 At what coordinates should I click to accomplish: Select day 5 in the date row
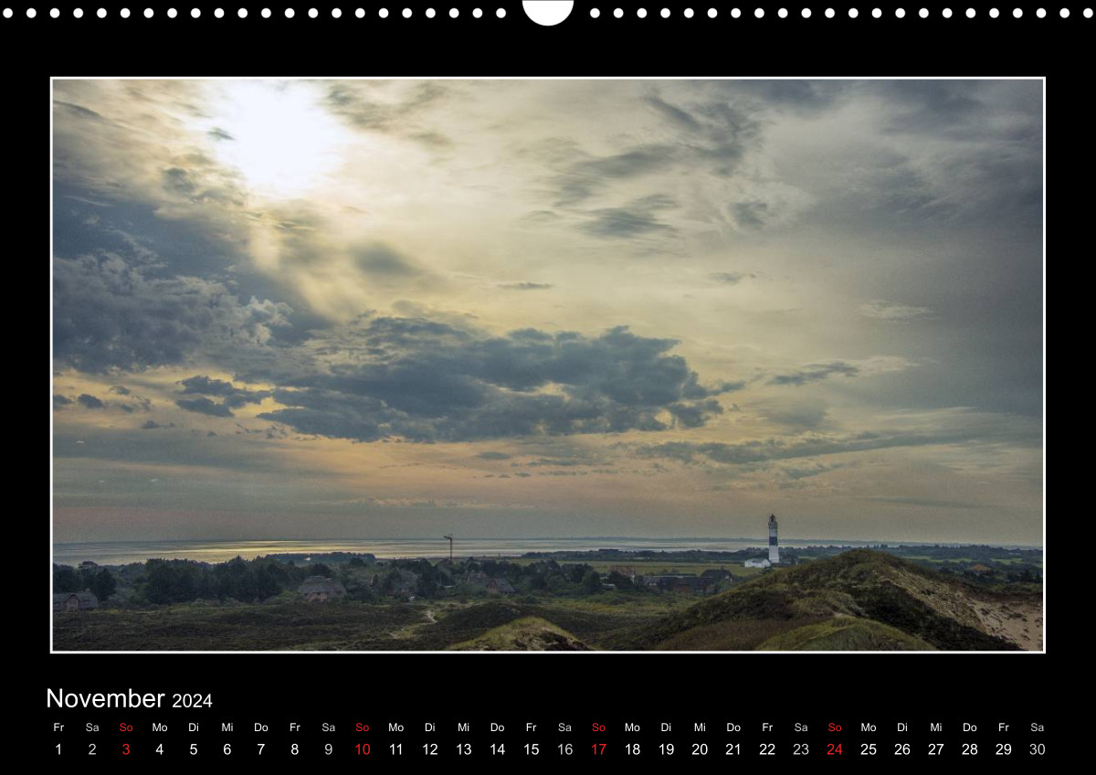pos(194,749)
